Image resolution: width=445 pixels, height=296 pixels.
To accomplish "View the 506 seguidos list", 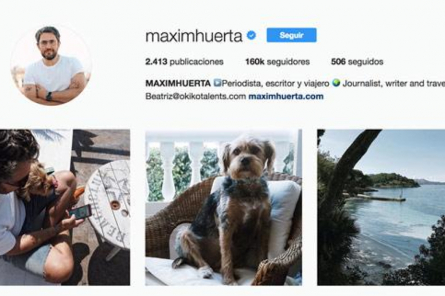I will 357,62.
